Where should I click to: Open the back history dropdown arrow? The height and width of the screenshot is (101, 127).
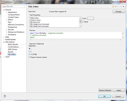(116, 7)
